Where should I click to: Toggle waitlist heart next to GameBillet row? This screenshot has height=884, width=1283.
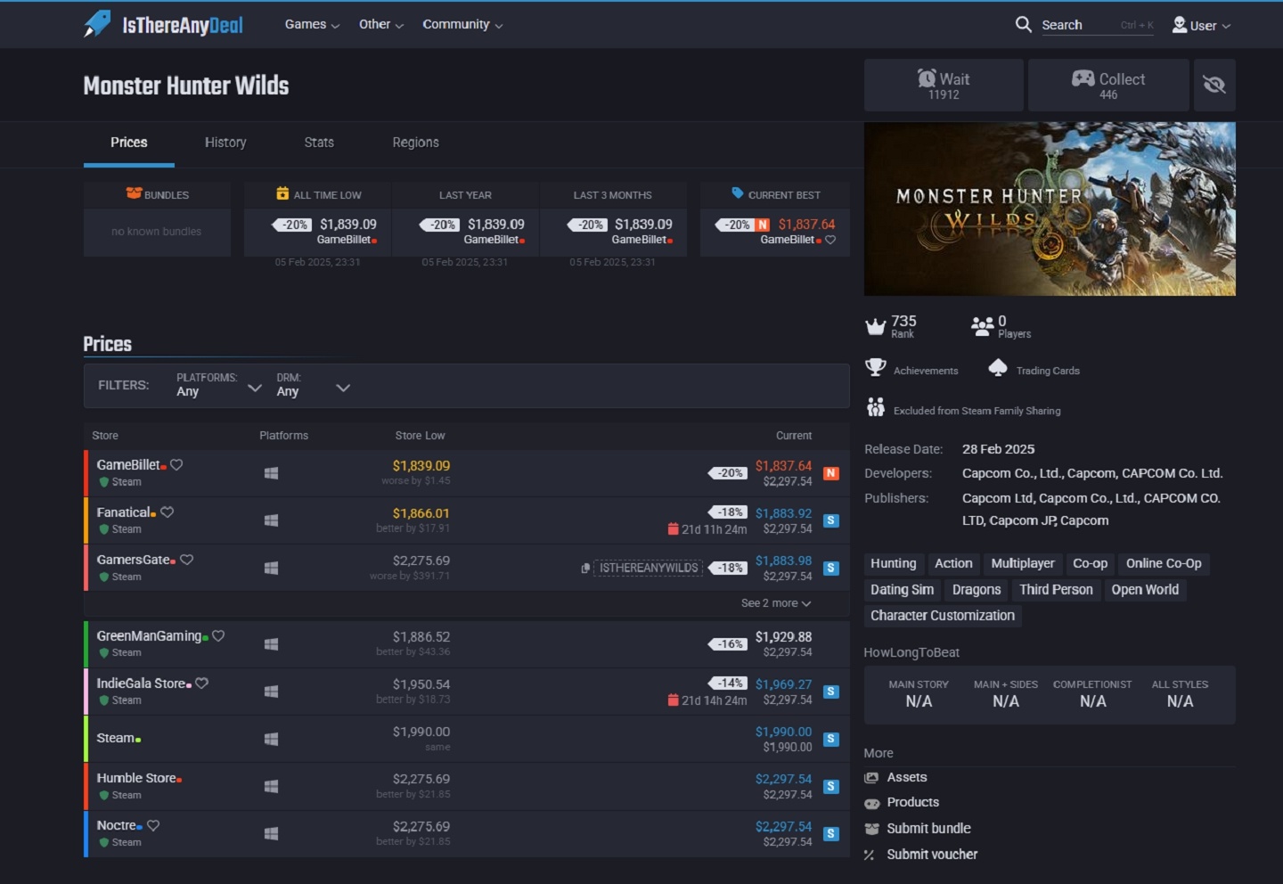(176, 464)
